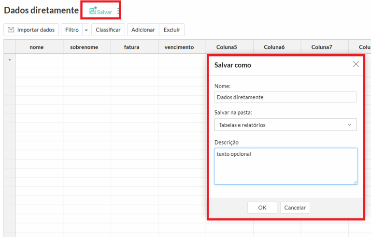Open the vertical three-dot options menu
The image size is (371, 237).
pos(118,11)
